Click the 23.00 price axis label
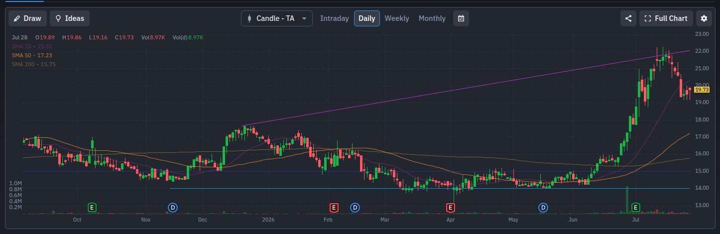720x234 pixels. pos(702,34)
